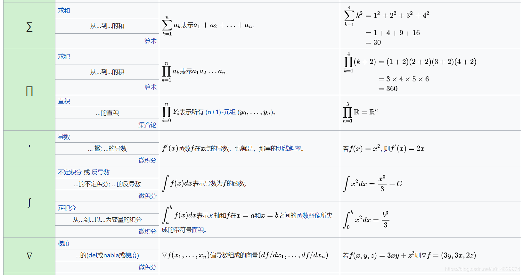Click the sum example k² = 1²+2²+3²+4²
This screenshot has width=523, height=275.
point(387,15)
